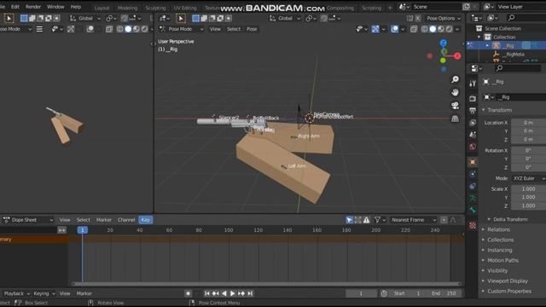The width and height of the screenshot is (546, 307).
Task: Open the Pose Options dropdown
Action: pyautogui.click(x=444, y=18)
